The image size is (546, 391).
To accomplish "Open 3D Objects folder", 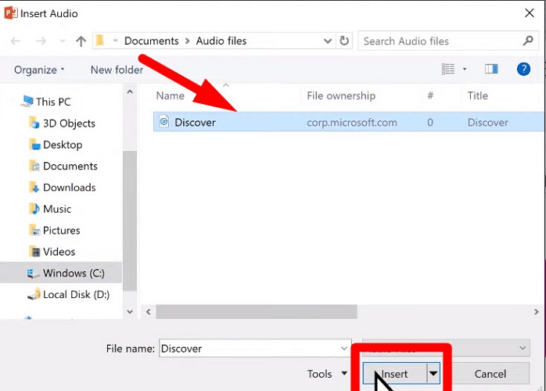I will (x=69, y=124).
